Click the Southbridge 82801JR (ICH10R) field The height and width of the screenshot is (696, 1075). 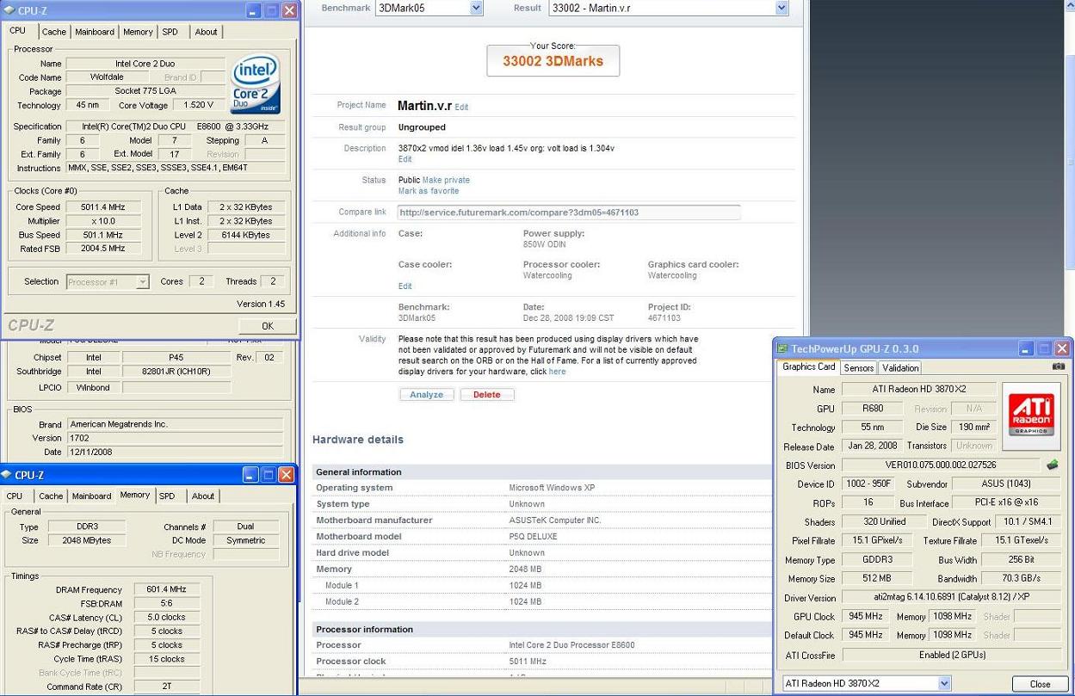pyautogui.click(x=176, y=372)
